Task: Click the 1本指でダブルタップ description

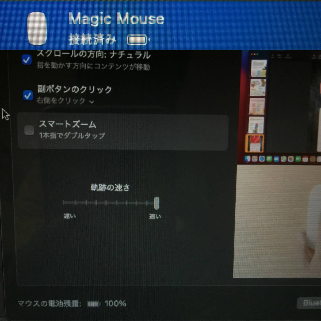Action: point(72,135)
